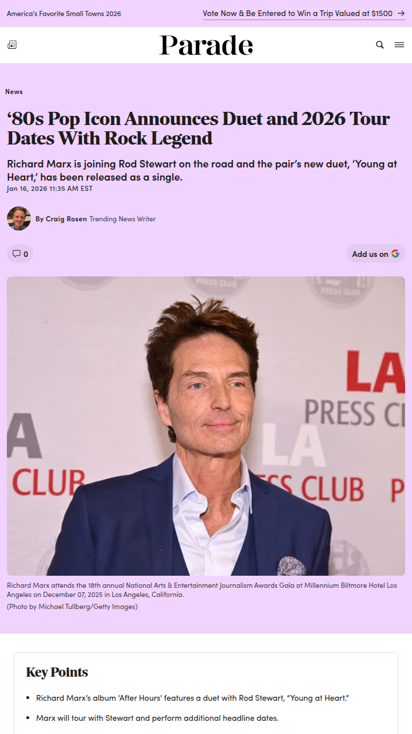Select the News category label
This screenshot has width=412, height=734.
point(14,92)
